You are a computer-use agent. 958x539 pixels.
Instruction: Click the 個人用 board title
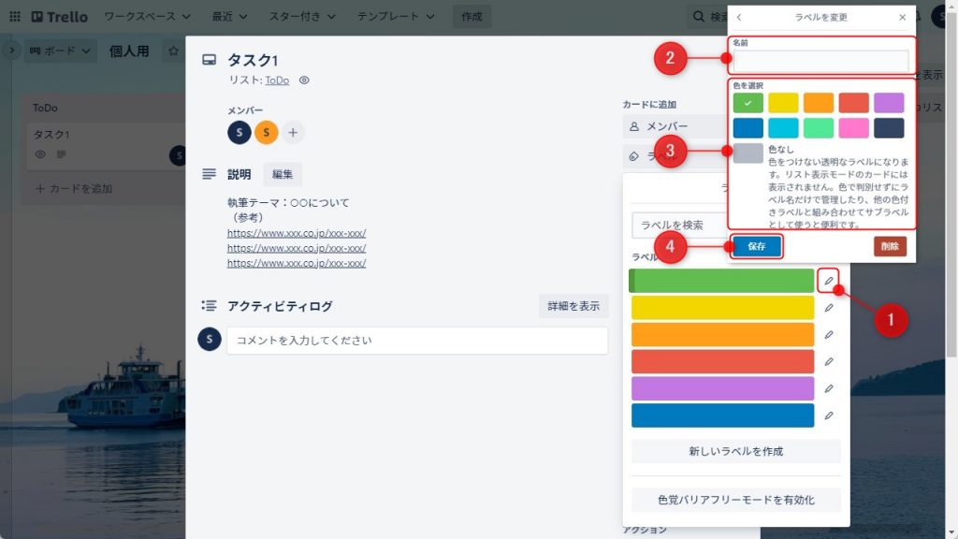tap(129, 51)
